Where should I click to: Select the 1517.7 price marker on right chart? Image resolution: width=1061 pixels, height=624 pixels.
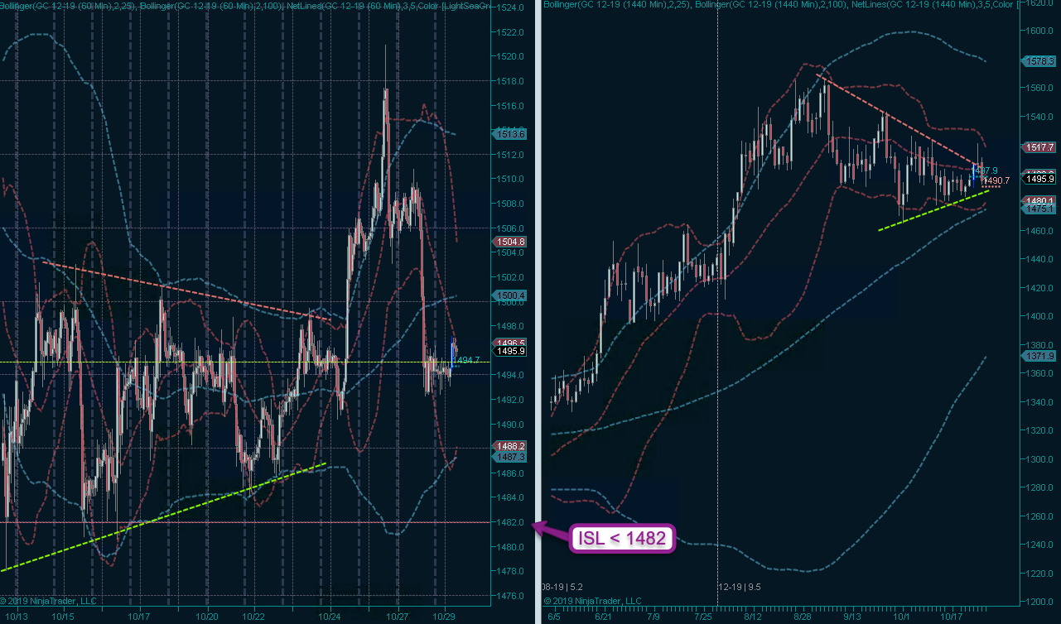pyautogui.click(x=1039, y=146)
